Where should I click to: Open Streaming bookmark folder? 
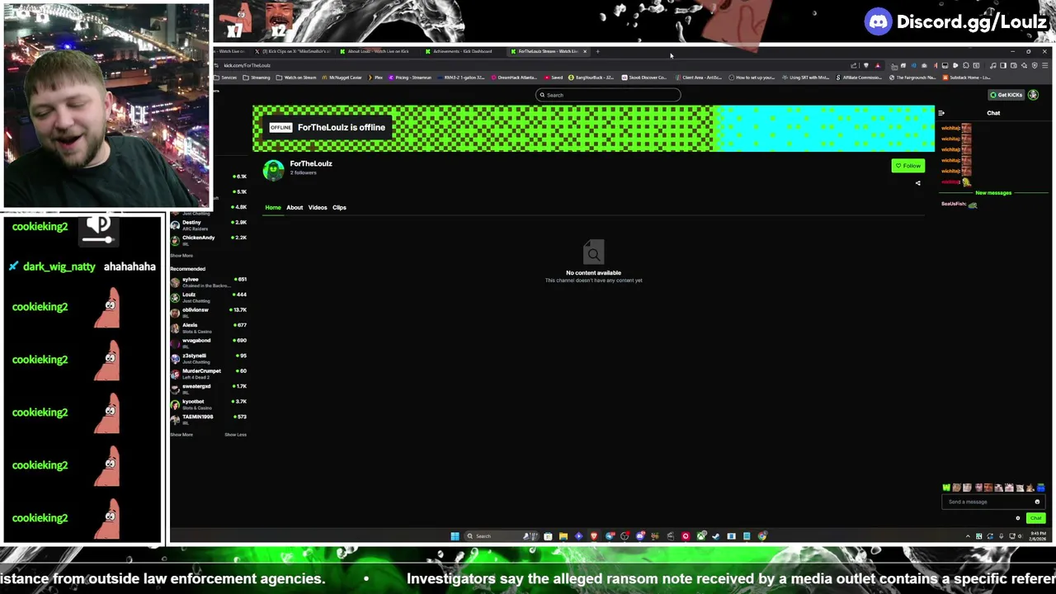pyautogui.click(x=257, y=78)
